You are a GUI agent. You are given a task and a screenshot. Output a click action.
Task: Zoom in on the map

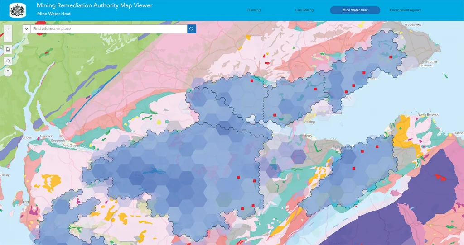(x=8, y=29)
